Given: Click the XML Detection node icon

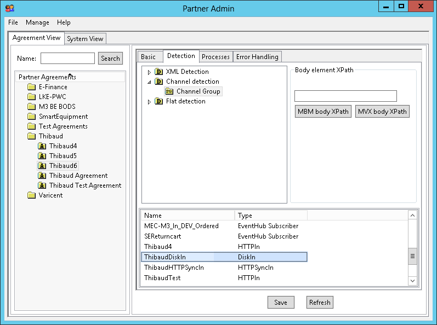Looking at the screenshot, I should [x=158, y=72].
